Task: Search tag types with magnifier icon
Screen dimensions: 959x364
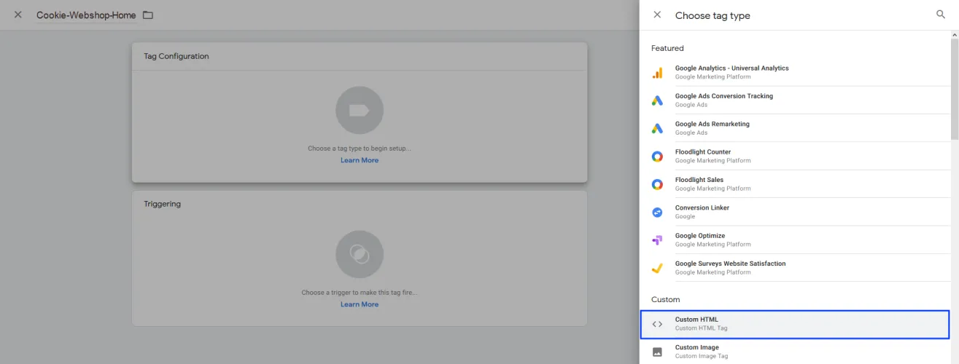Action: point(940,15)
